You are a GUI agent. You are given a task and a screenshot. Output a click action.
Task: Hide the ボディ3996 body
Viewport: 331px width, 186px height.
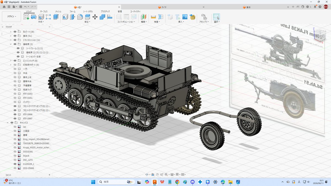coord(15,114)
